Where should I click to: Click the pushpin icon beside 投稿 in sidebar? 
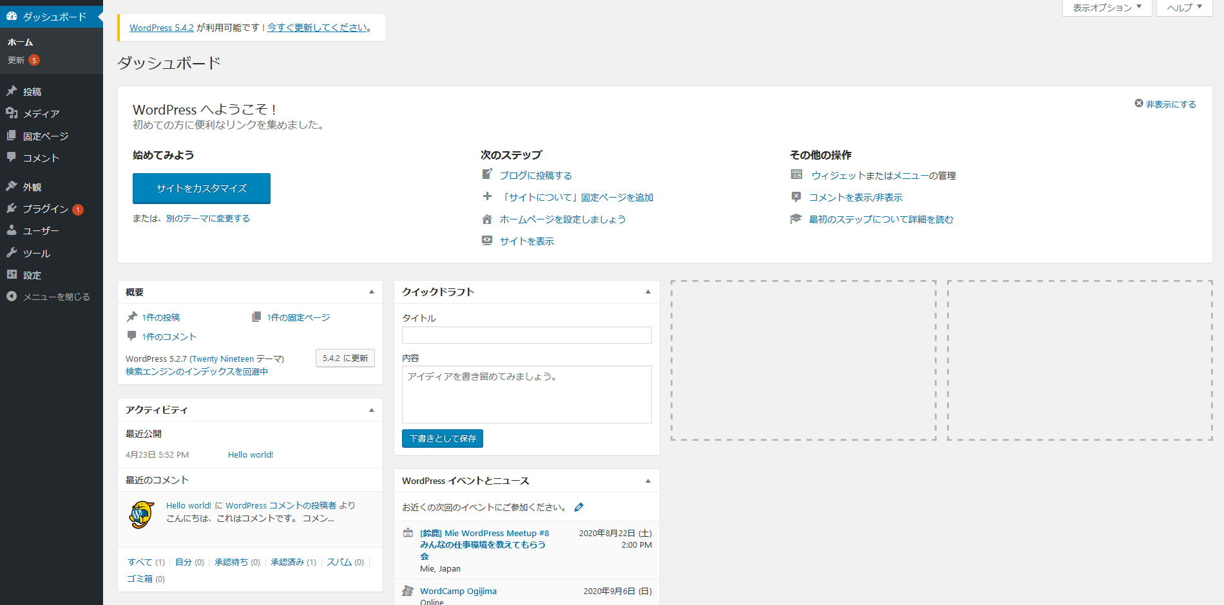coord(12,91)
